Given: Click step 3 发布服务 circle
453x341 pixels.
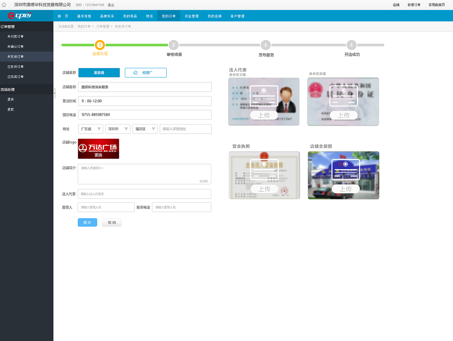Looking at the screenshot, I should coord(266,45).
